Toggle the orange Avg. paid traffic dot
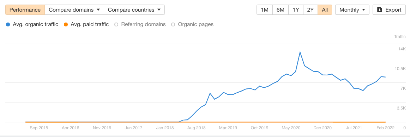Viewport: 410px width, 137px height. click(x=66, y=25)
